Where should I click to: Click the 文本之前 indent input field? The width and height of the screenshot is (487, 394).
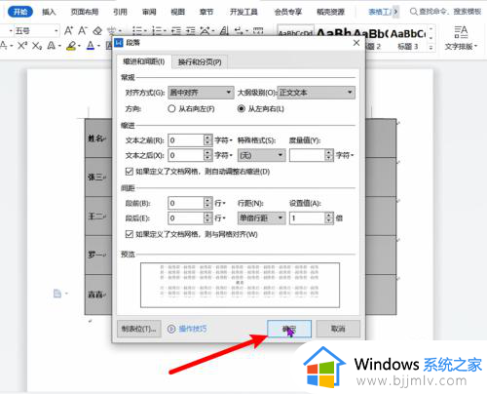point(186,140)
